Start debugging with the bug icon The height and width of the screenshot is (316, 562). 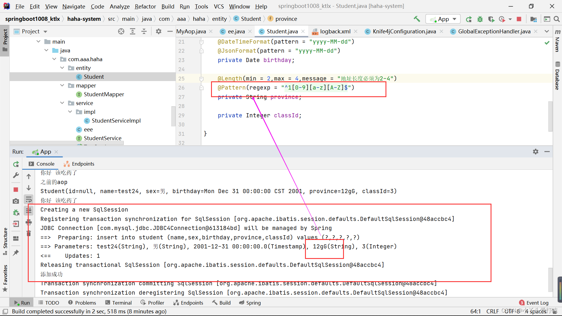[x=480, y=19]
